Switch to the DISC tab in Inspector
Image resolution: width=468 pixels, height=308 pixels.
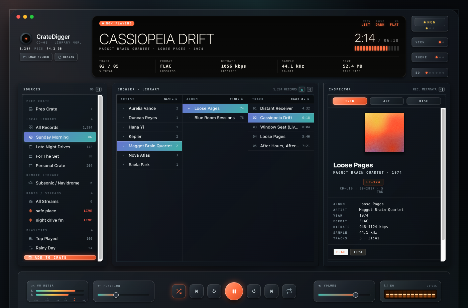pos(424,101)
